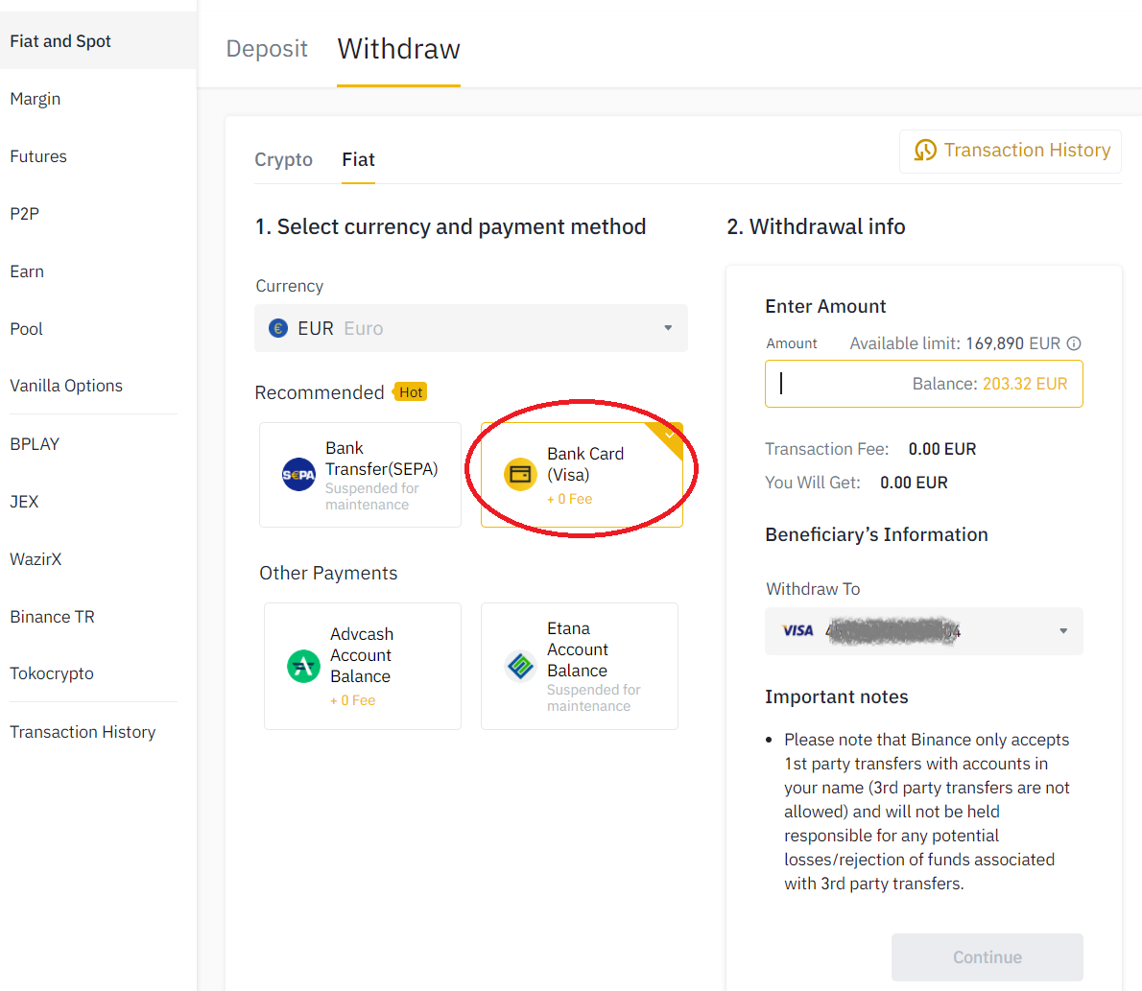Click the Balance: 203.32 EUR text

click(x=989, y=384)
